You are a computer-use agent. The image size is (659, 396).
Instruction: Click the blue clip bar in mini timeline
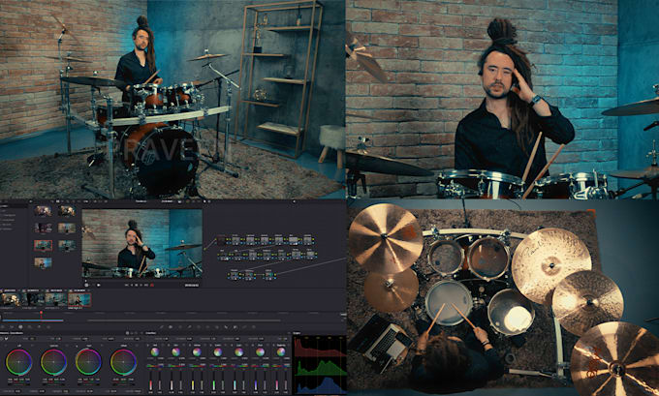coord(33,320)
